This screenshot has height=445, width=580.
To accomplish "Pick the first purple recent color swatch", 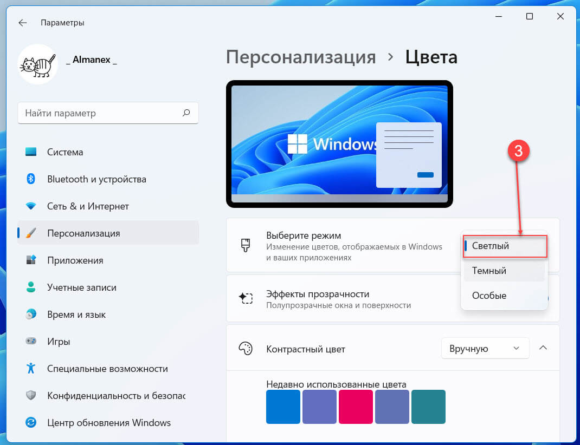I will (319, 407).
